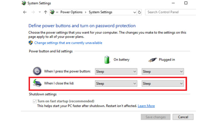Select System Settings breadcrumb item
This screenshot has height=122, width=218.
[100, 12]
